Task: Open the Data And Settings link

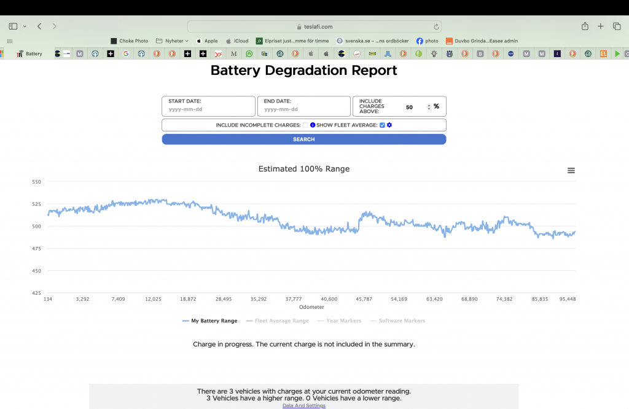Action: 303,405
